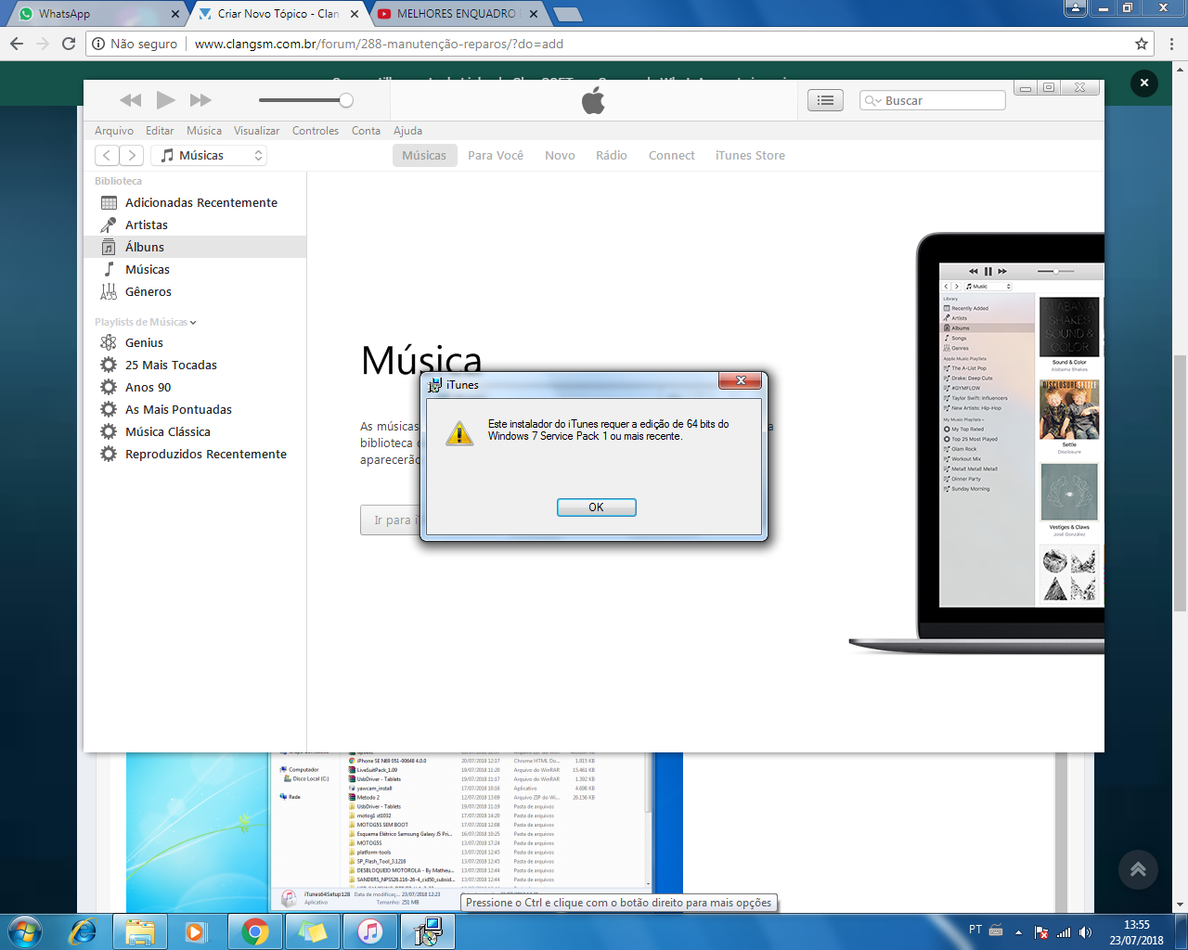The width and height of the screenshot is (1188, 950).
Task: Open iTunes from the taskbar
Action: pyautogui.click(x=370, y=931)
